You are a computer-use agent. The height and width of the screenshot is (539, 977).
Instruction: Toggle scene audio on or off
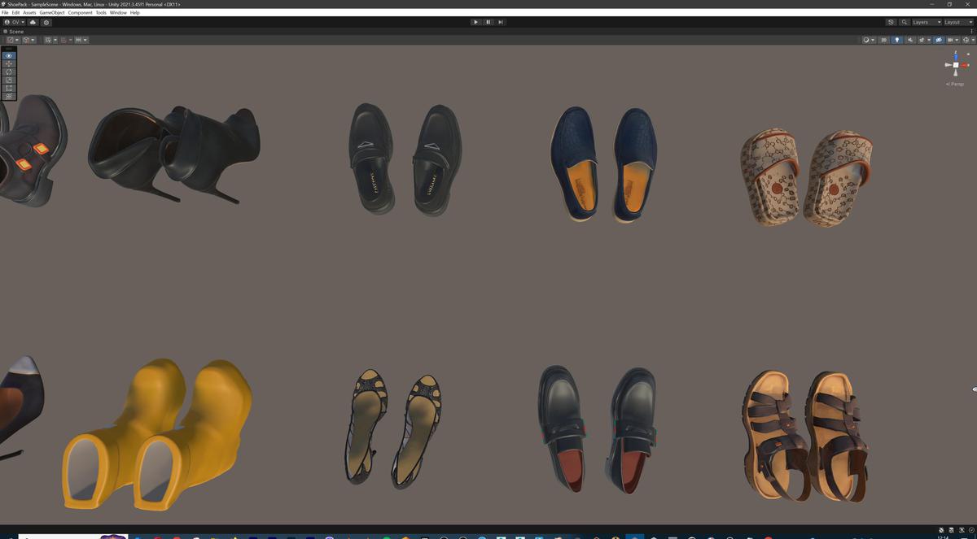coord(910,40)
